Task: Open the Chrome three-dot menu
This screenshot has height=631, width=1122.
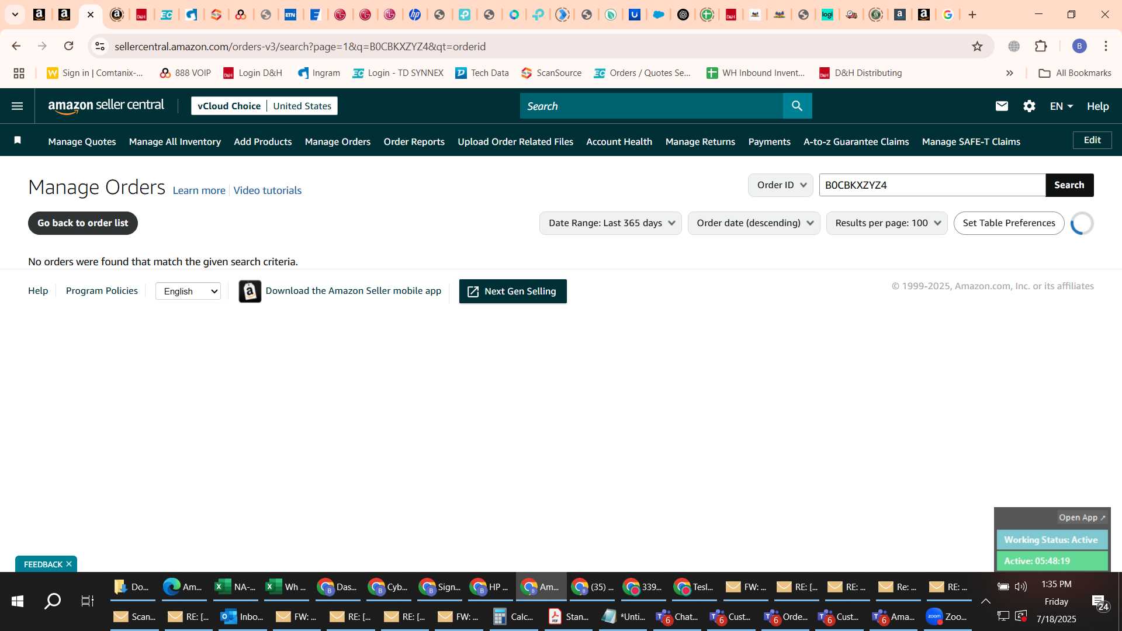Action: click(1106, 46)
